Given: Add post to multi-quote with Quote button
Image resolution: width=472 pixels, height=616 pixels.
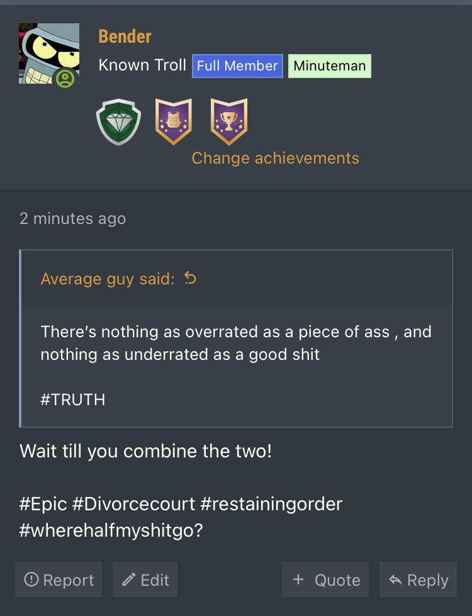Looking at the screenshot, I should coord(325,580).
